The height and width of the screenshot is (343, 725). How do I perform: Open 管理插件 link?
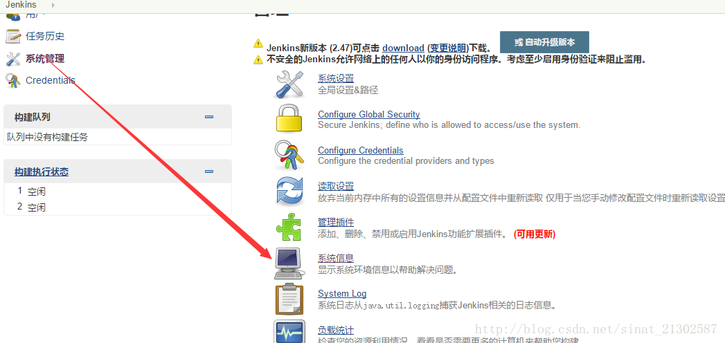336,222
